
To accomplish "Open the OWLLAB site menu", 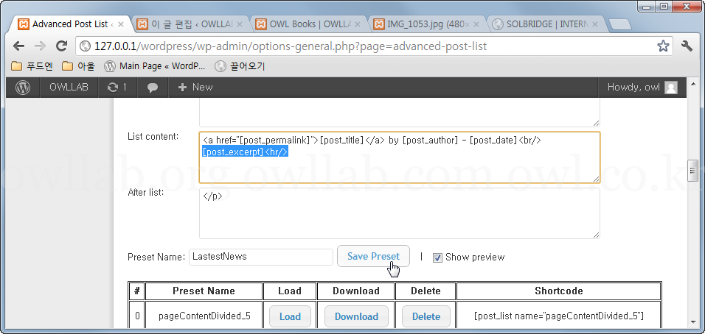I will (x=69, y=87).
